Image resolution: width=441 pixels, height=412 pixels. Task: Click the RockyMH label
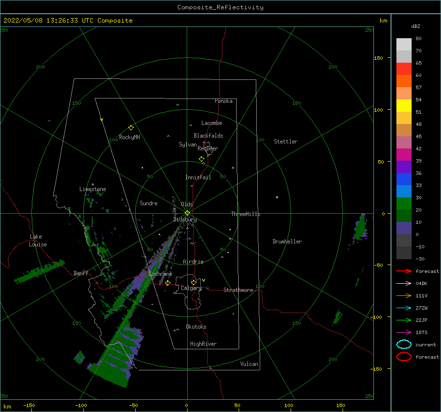tap(129, 137)
